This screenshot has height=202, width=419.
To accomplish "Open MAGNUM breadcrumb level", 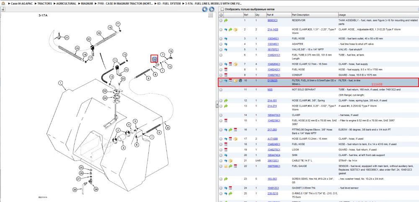I will tap(87, 4).
